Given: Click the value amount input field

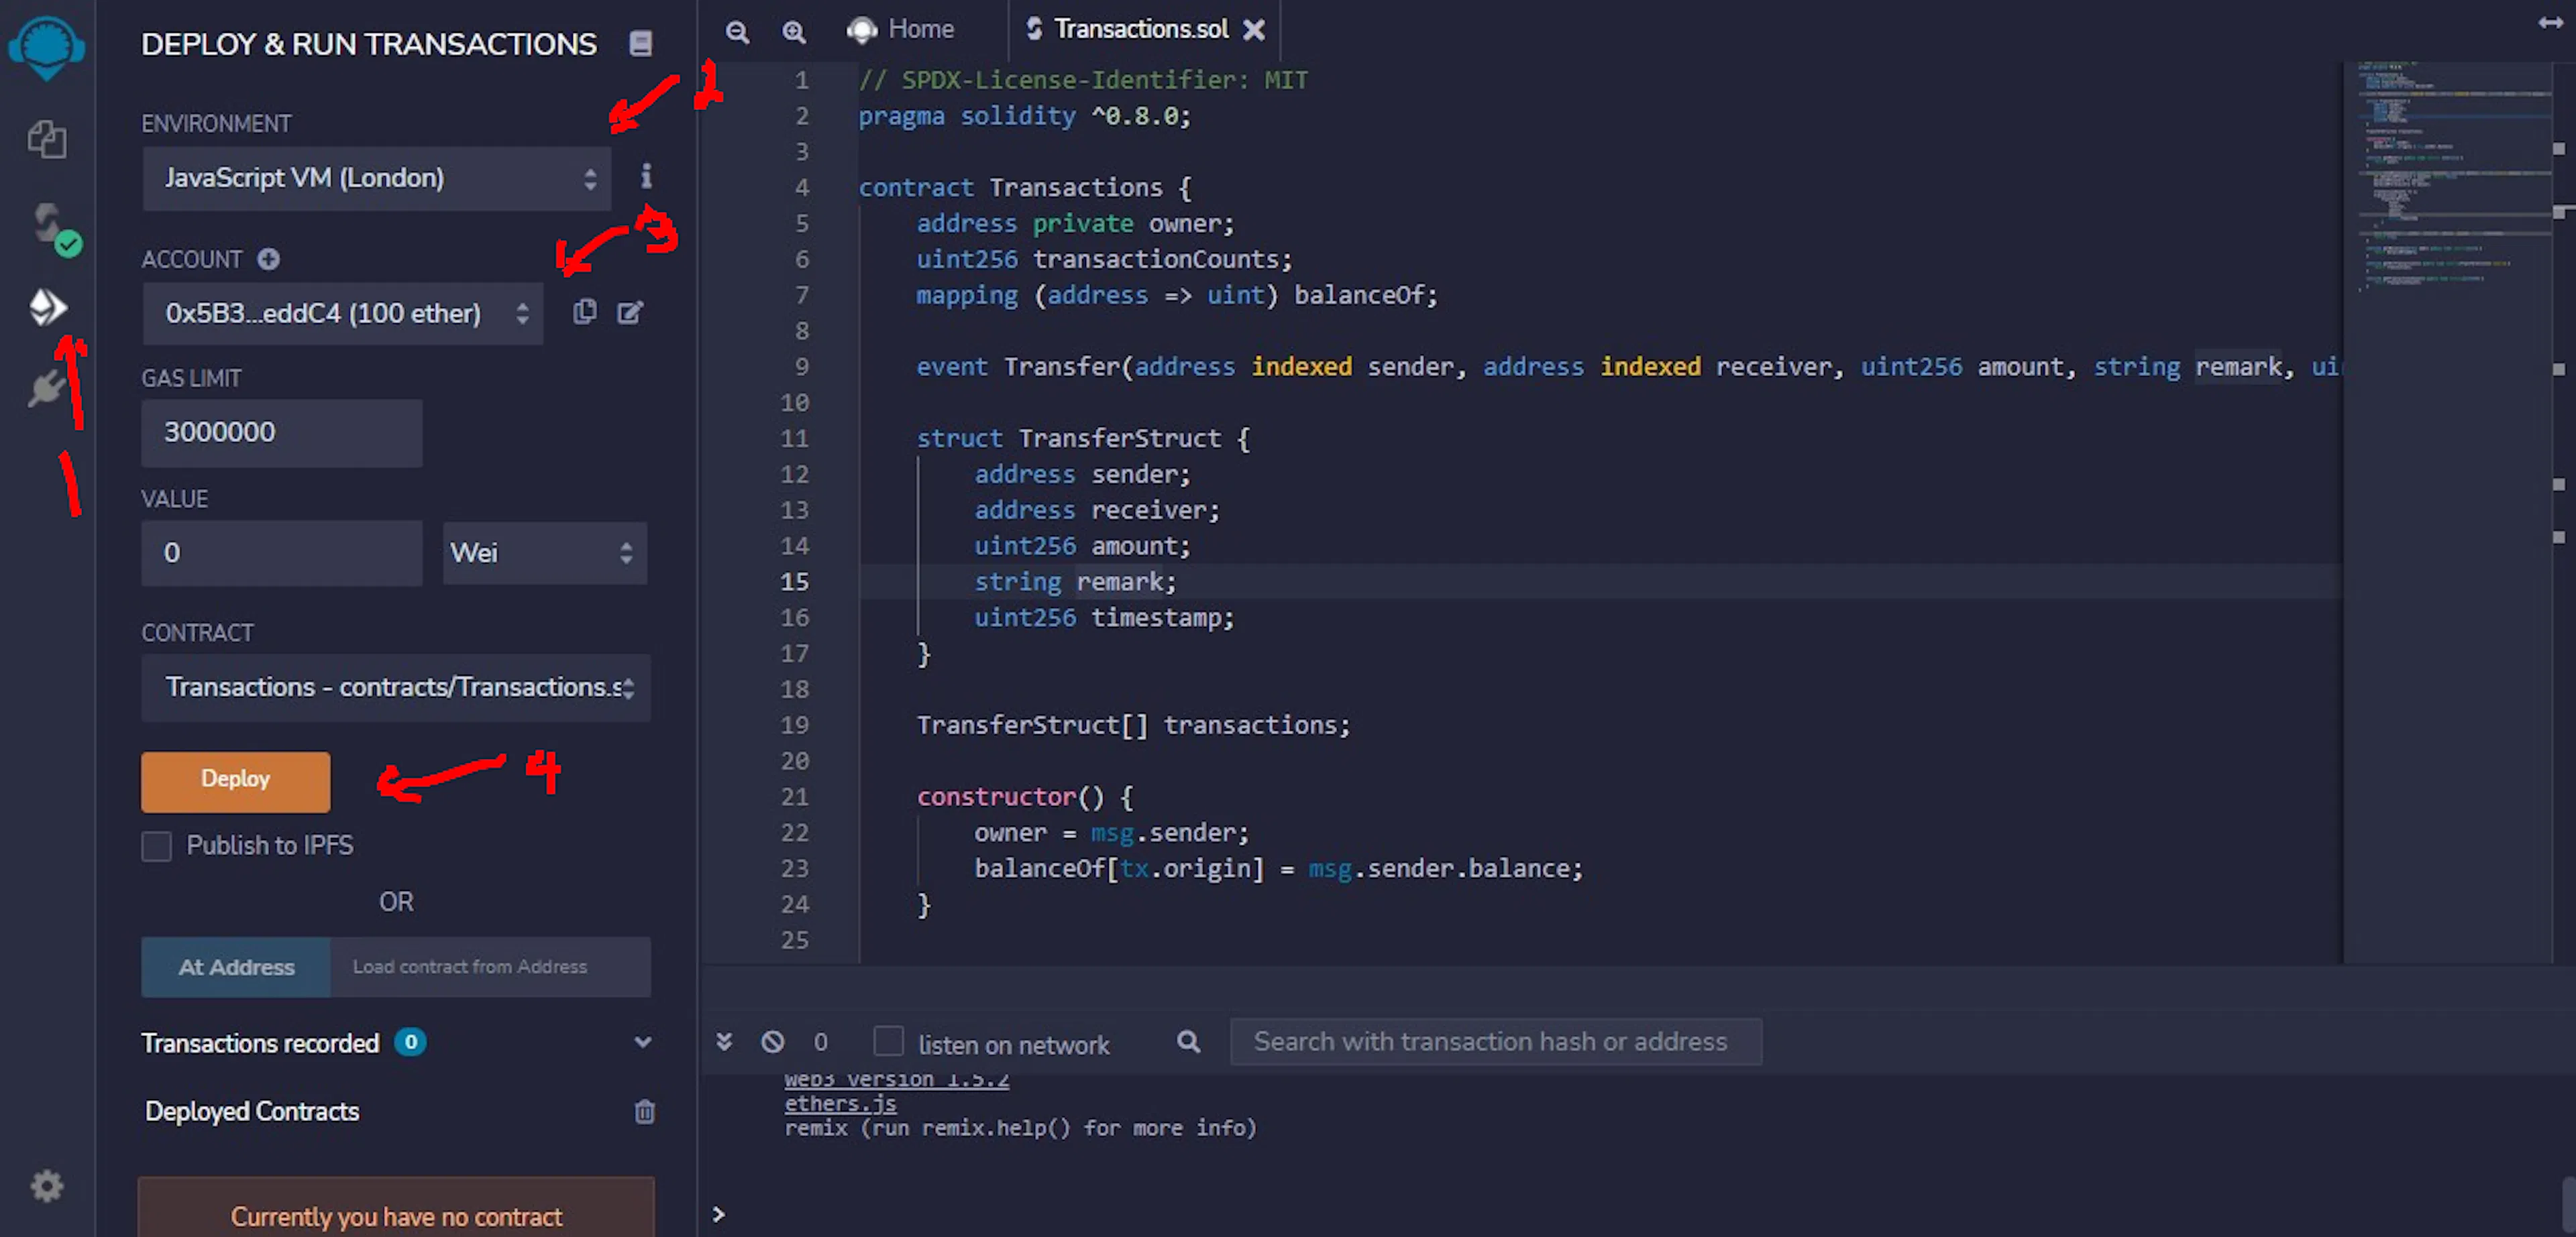Looking at the screenshot, I should pyautogui.click(x=282, y=552).
